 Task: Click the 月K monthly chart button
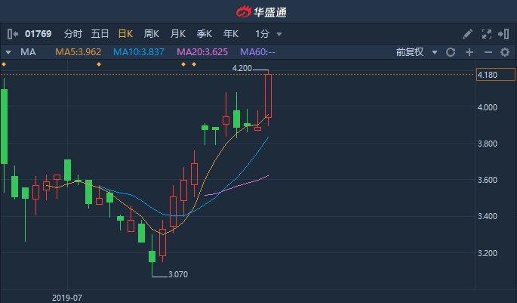[177, 34]
